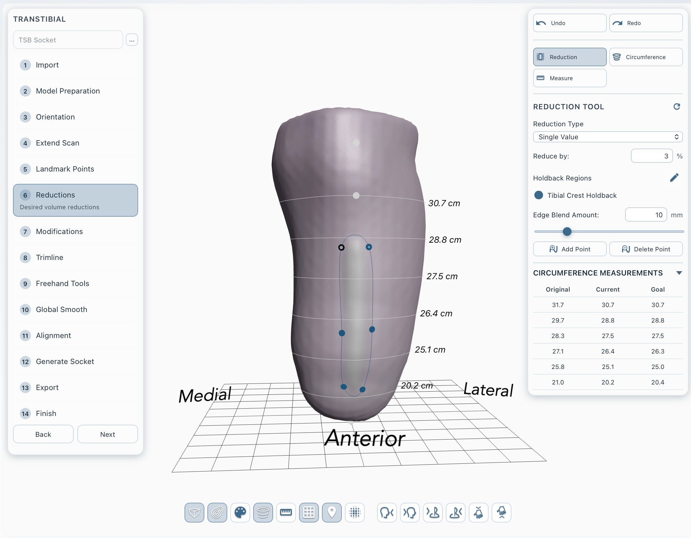The width and height of the screenshot is (691, 538).
Task: Activate the Reduction tool
Action: click(570, 57)
